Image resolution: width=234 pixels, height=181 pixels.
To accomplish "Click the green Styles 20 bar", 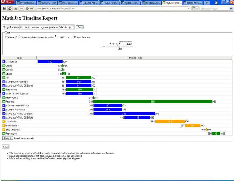I will (x=64, y=74).
